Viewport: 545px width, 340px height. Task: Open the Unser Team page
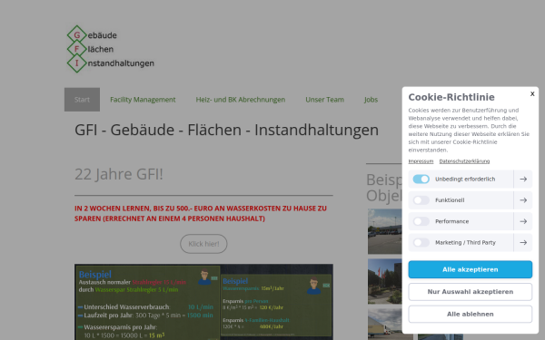pyautogui.click(x=324, y=100)
